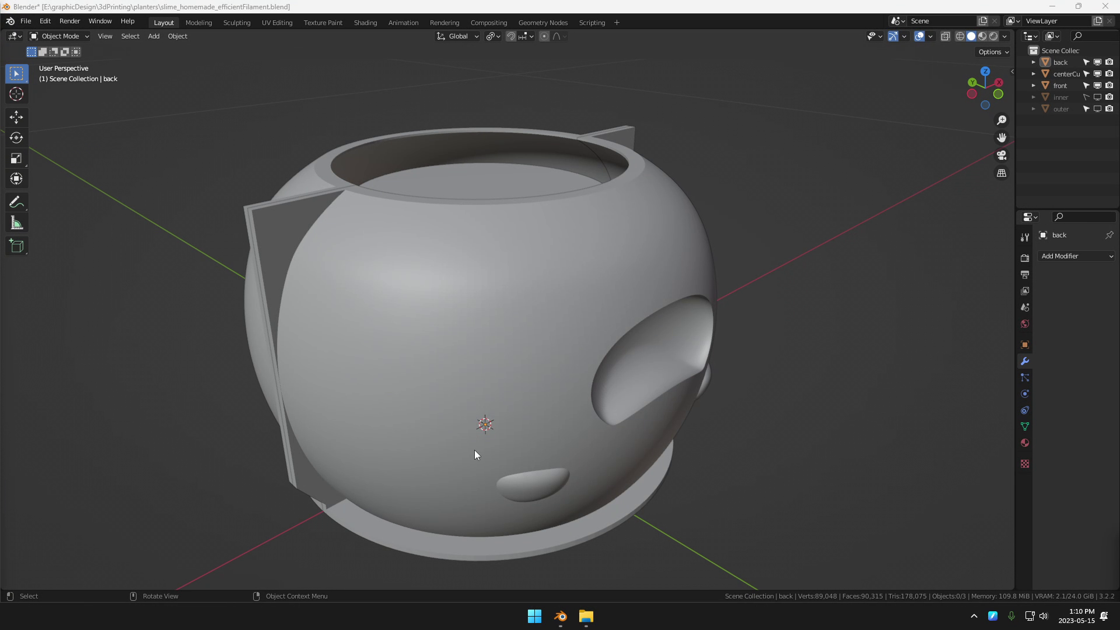
Task: Disable render camera for front object
Action: point(1109,86)
